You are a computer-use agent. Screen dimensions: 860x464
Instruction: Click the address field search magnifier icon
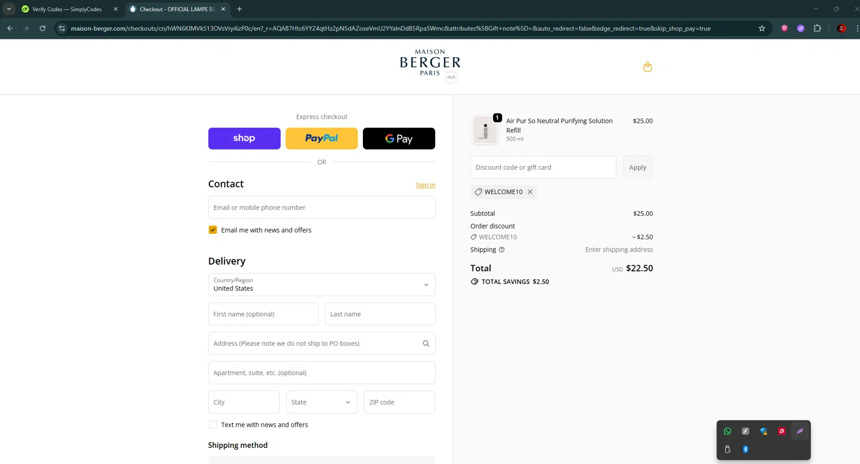point(426,344)
